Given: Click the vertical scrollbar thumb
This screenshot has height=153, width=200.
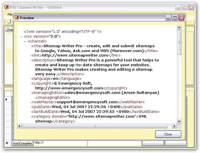Looking at the screenshot, I should click(x=179, y=42).
